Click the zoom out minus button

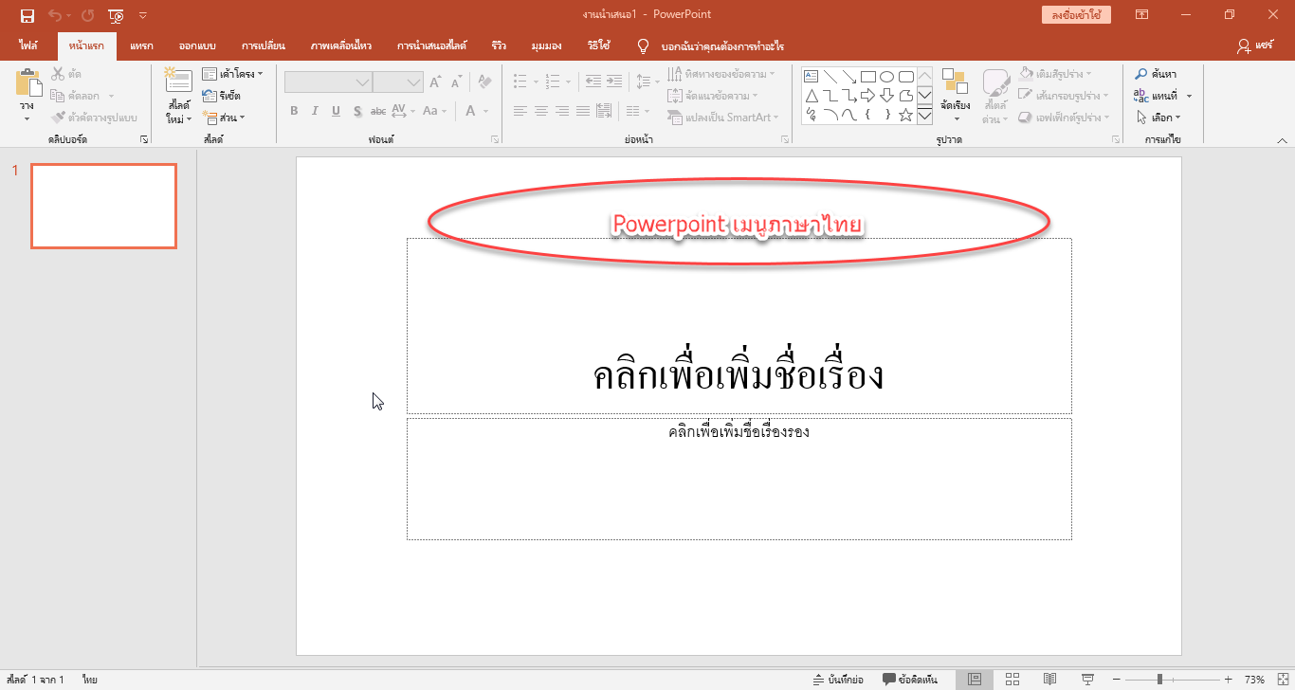pos(1116,680)
